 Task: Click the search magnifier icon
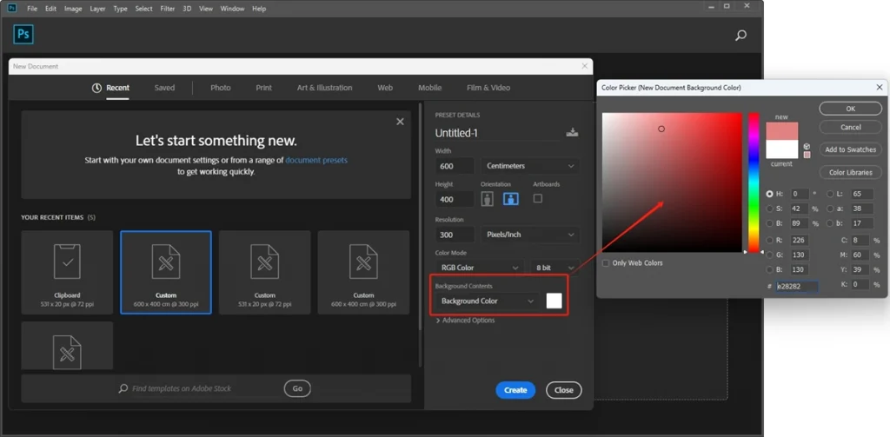[x=741, y=36]
